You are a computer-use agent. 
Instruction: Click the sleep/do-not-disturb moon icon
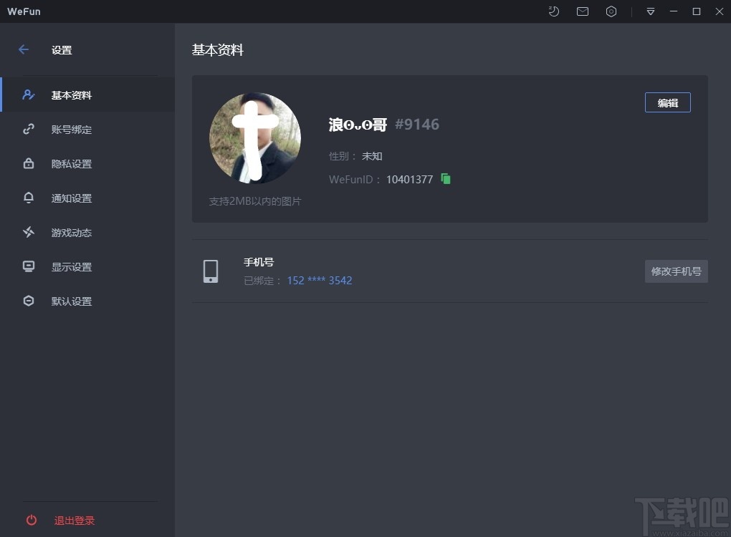coord(553,11)
